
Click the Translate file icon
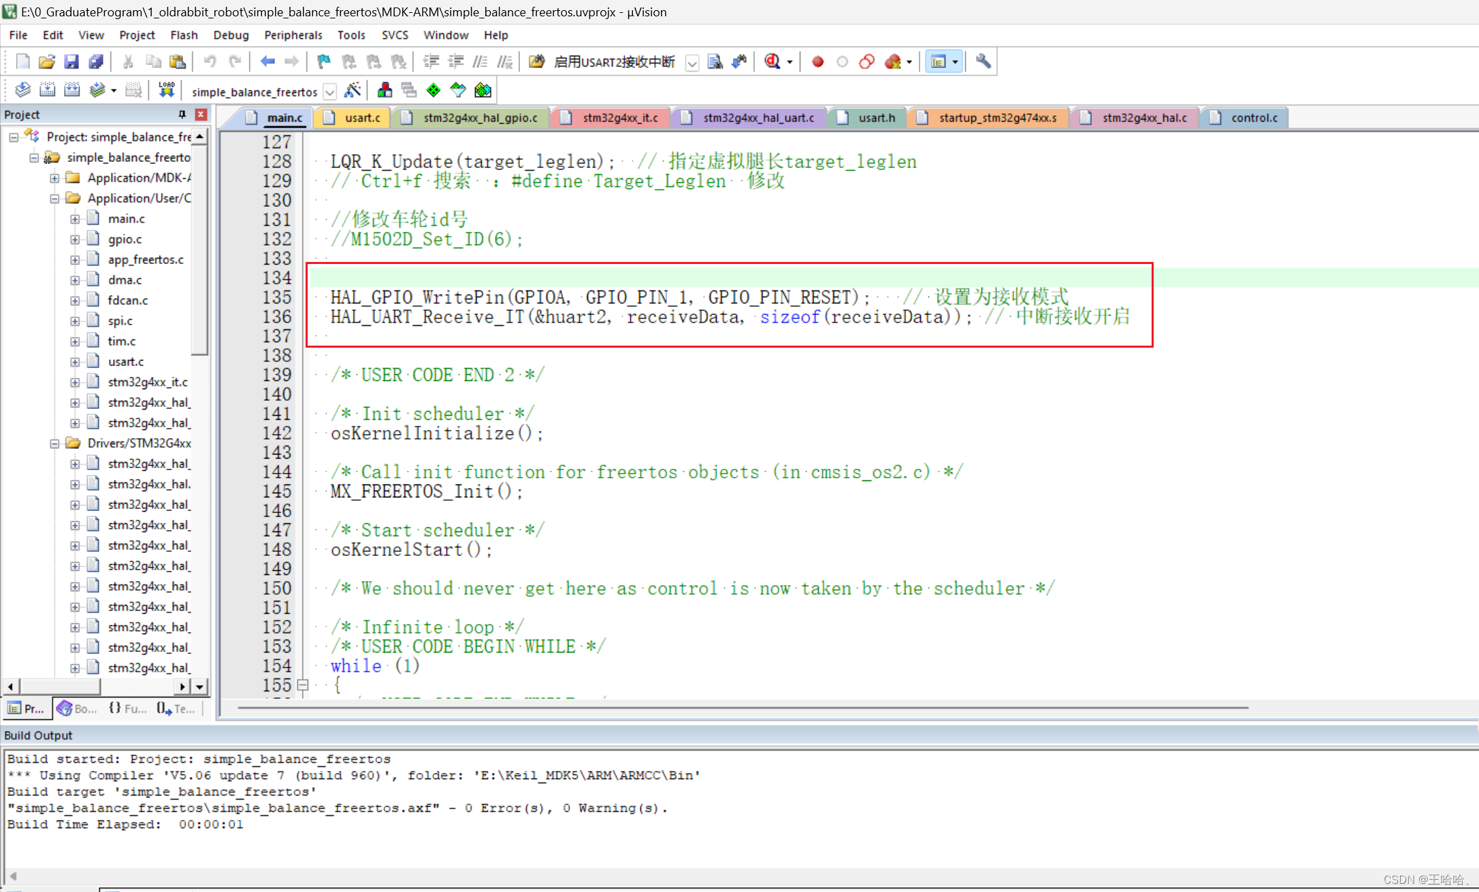[22, 90]
